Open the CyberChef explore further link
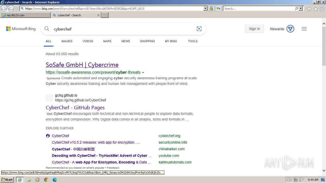Image resolution: width=326 pixels, height=183 pixels. (60, 136)
